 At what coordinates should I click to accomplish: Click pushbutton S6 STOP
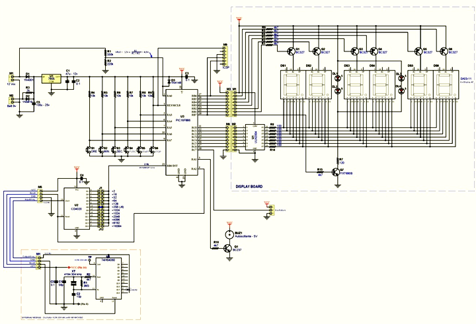click(x=153, y=150)
